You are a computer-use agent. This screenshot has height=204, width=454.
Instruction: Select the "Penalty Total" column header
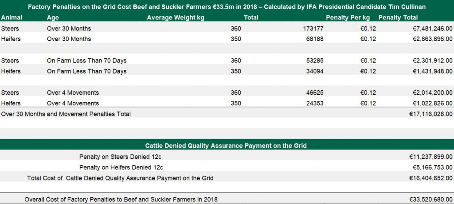pos(398,18)
